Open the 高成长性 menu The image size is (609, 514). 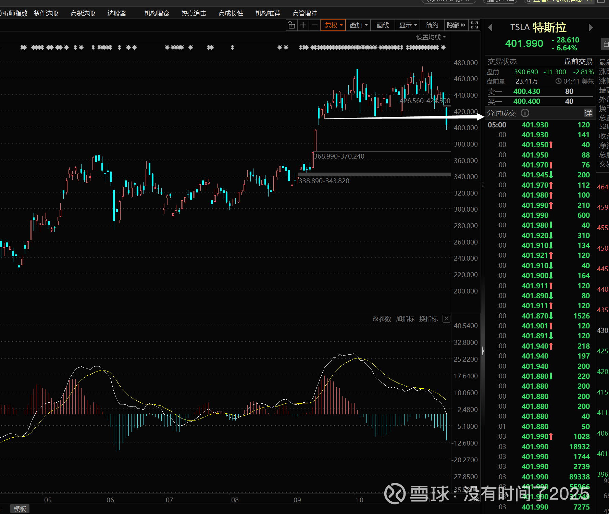tap(231, 13)
